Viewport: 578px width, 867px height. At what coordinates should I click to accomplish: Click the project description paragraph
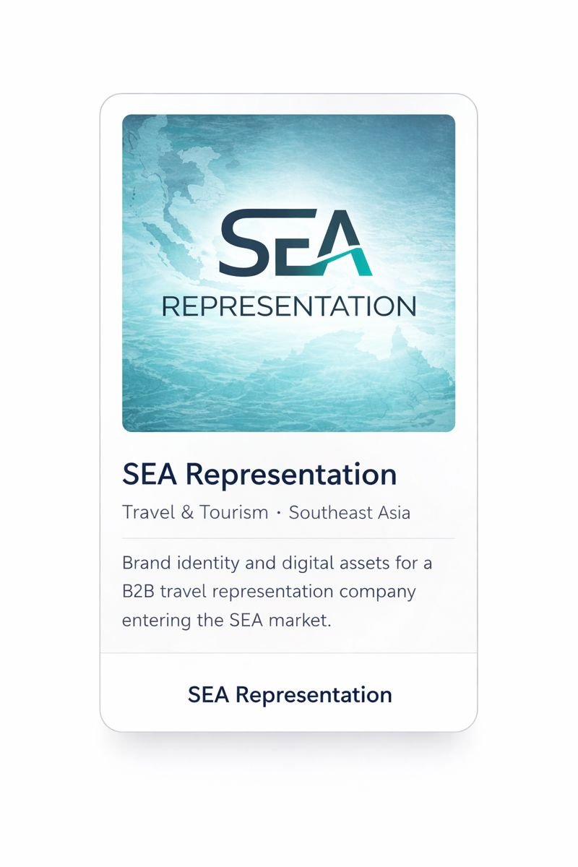coord(277,591)
